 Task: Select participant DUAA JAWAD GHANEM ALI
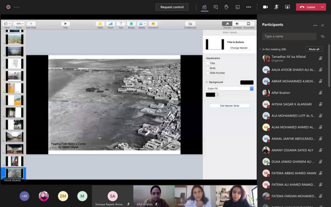[x=293, y=161]
